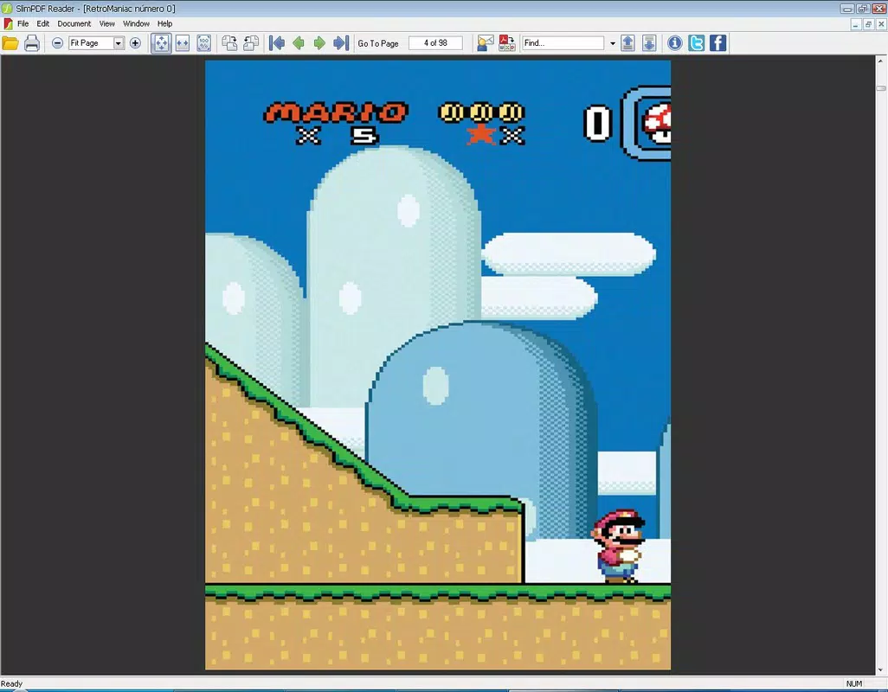Click the vertical scrollbar up arrow
This screenshot has height=692, width=888.
pyautogui.click(x=880, y=60)
